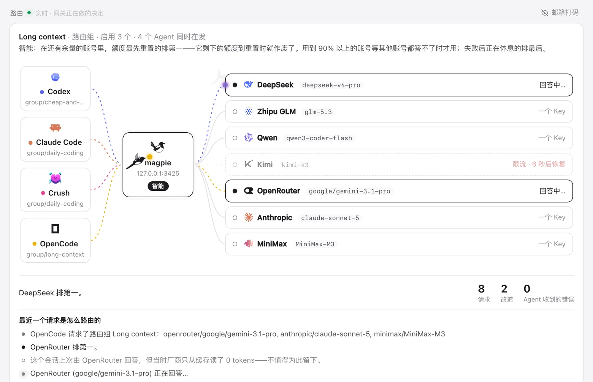Click the MiniMax waveform logo

249,244
